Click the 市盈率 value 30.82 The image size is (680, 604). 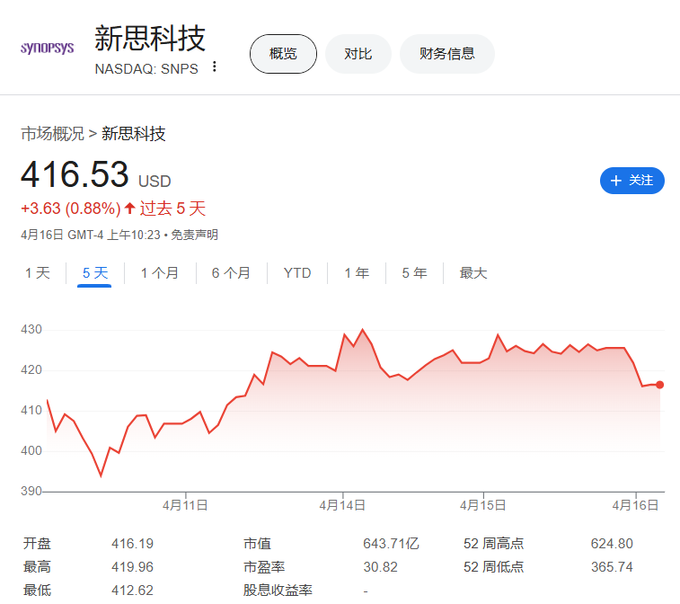pyautogui.click(x=380, y=567)
